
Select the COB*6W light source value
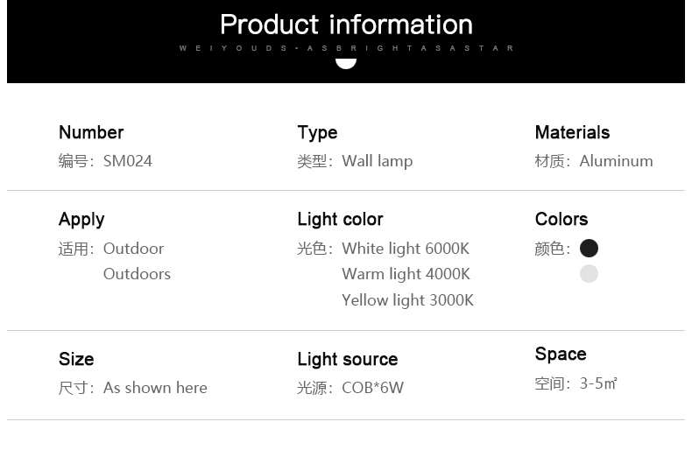[373, 388]
